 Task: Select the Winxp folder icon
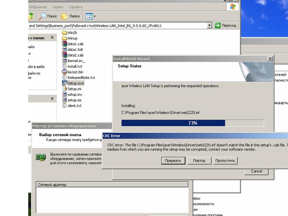tap(64, 38)
